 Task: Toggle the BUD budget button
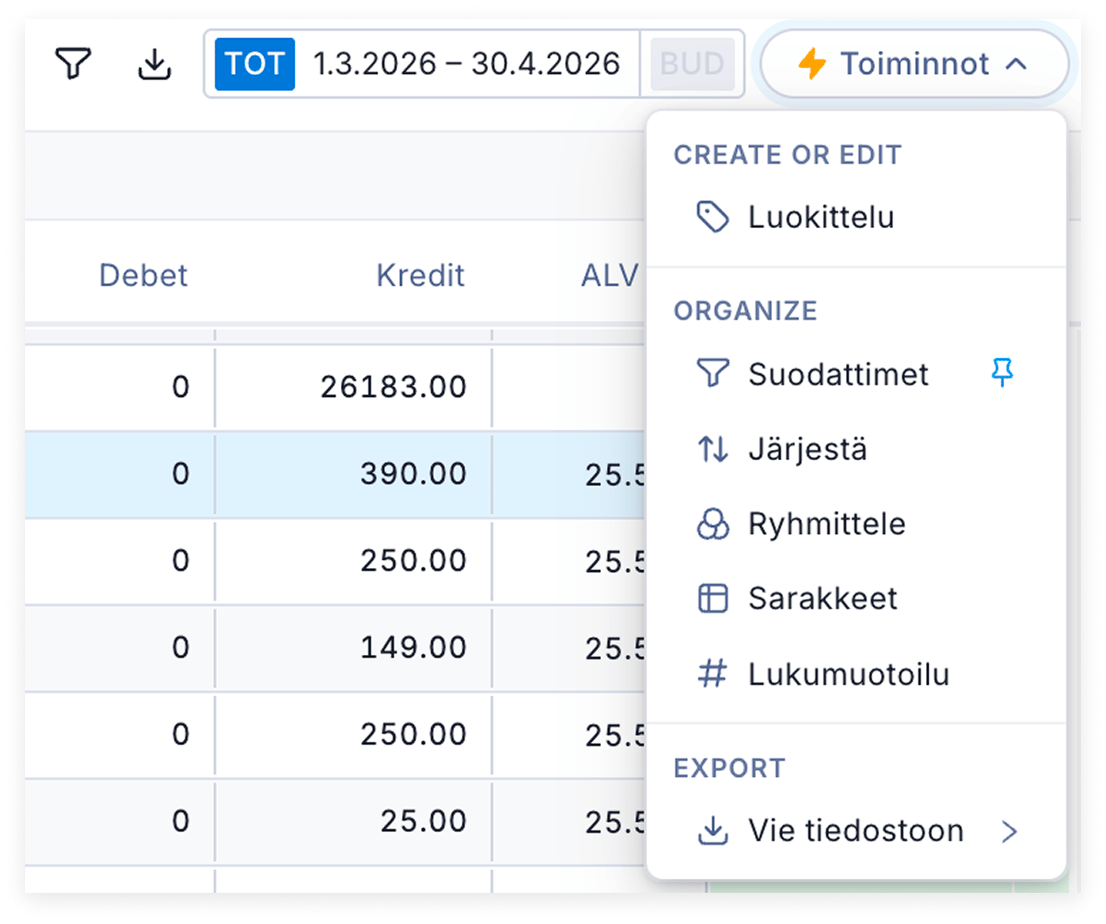[x=692, y=64]
